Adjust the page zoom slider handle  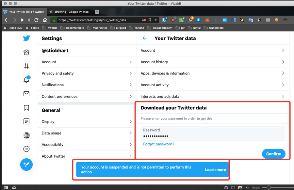pyautogui.click(x=269, y=188)
